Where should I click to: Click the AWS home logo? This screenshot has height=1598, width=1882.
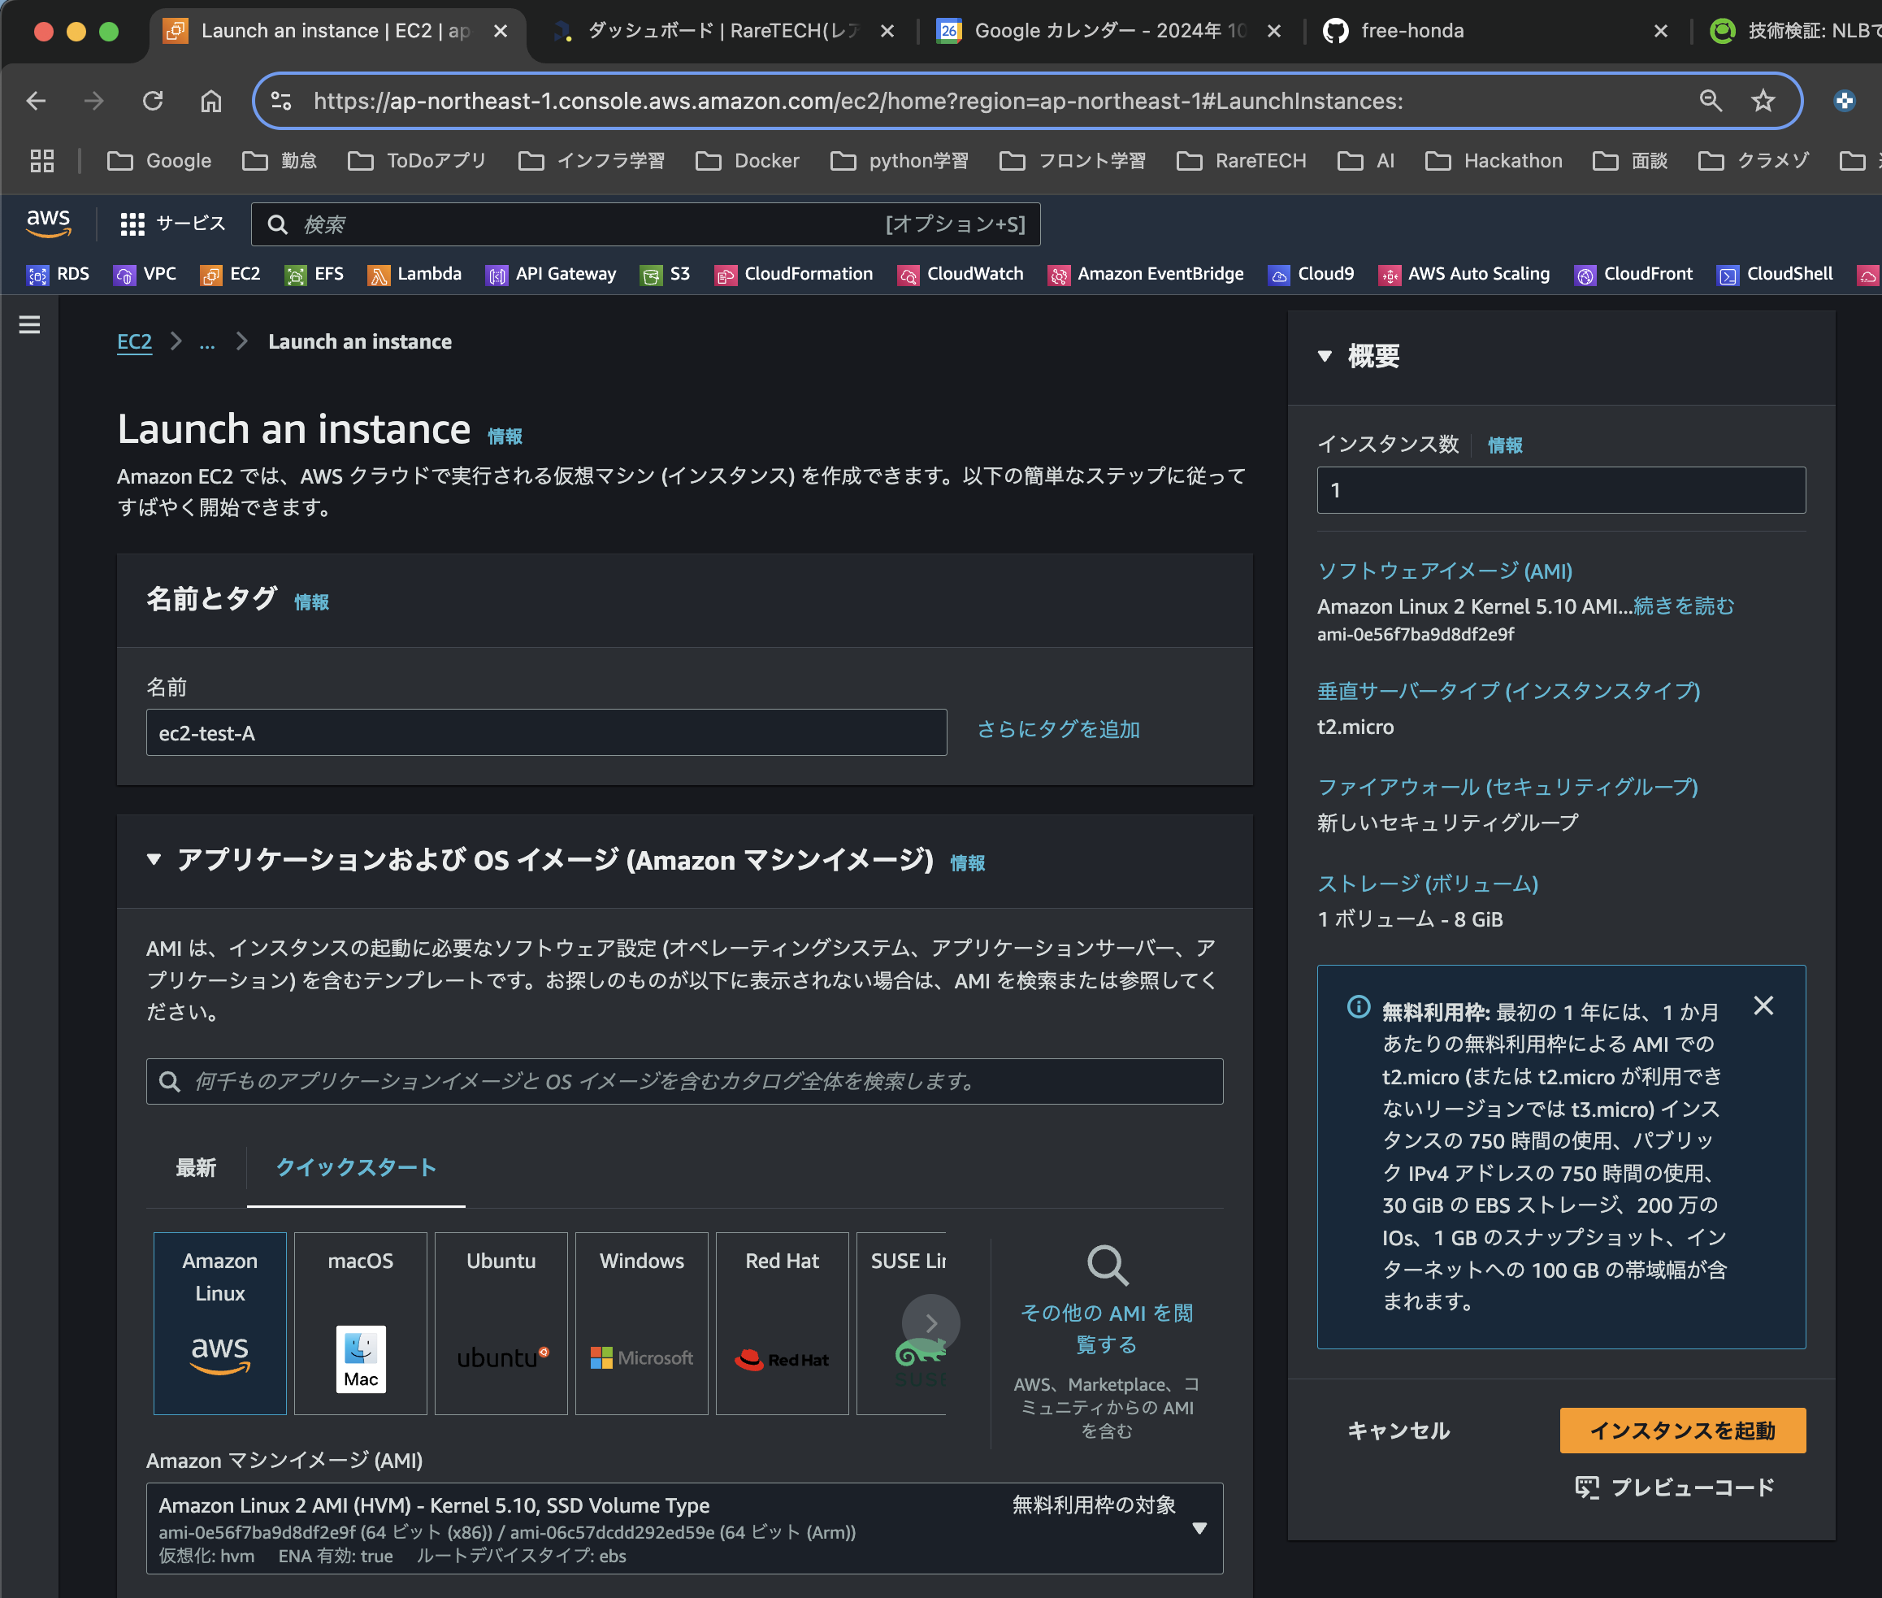49,223
